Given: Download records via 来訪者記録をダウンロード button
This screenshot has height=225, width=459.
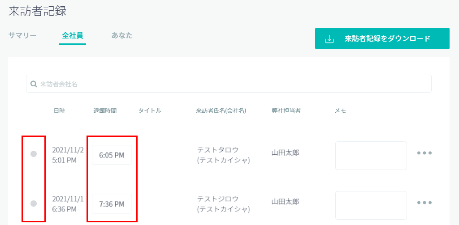Looking at the screenshot, I should (382, 38).
